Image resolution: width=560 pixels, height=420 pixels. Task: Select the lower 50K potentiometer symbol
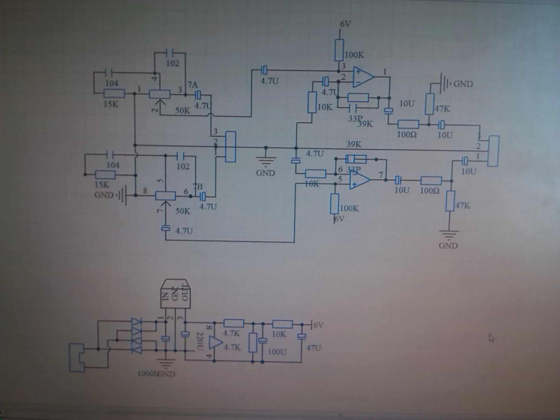pyautogui.click(x=165, y=196)
